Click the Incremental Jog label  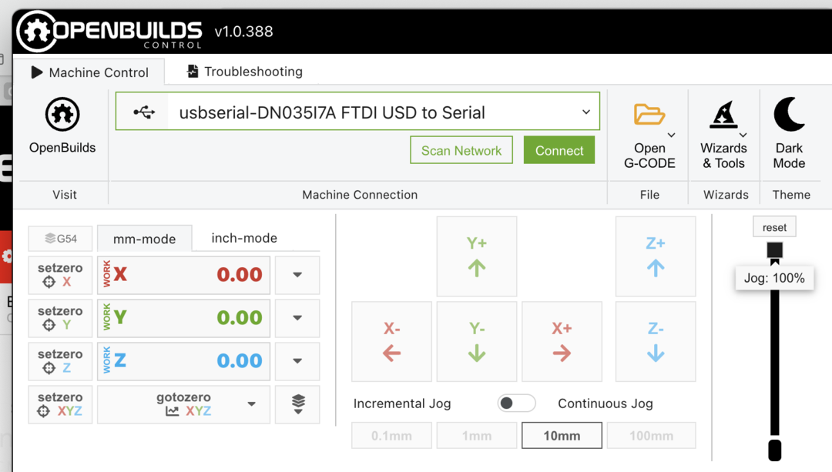(x=402, y=403)
